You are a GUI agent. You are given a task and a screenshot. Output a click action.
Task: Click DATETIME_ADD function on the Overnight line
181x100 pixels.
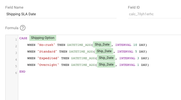(83, 65)
